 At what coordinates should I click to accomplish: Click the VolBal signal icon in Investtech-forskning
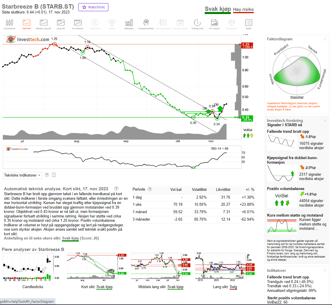point(282,199)
